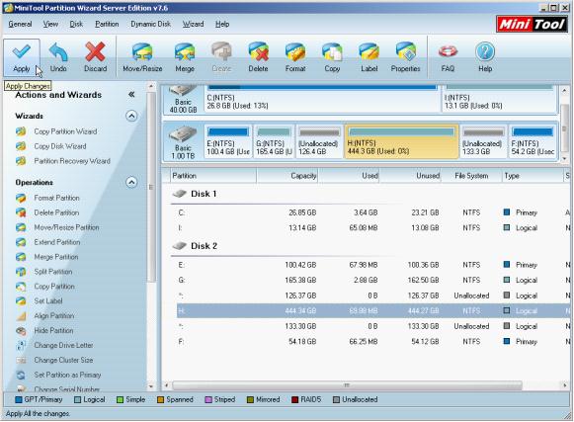Open the Partition menu

click(107, 24)
